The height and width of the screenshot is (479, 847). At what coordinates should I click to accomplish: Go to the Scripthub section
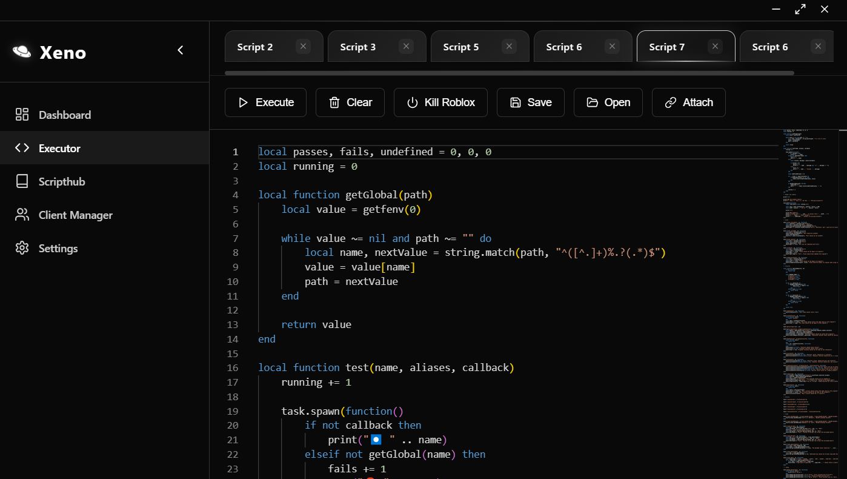click(x=104, y=181)
